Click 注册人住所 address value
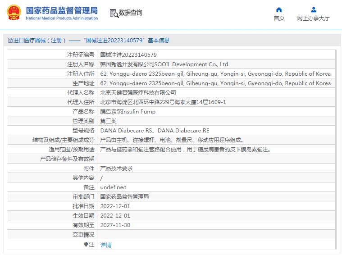This screenshot has width=342, height=255. 215,74
